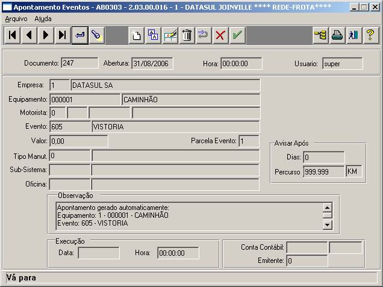Open help with the yellow question mark icon
Image resolution: width=383 pixels, height=287 pixels.
click(371, 35)
